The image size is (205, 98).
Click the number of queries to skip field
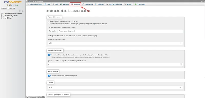(x=115, y=64)
